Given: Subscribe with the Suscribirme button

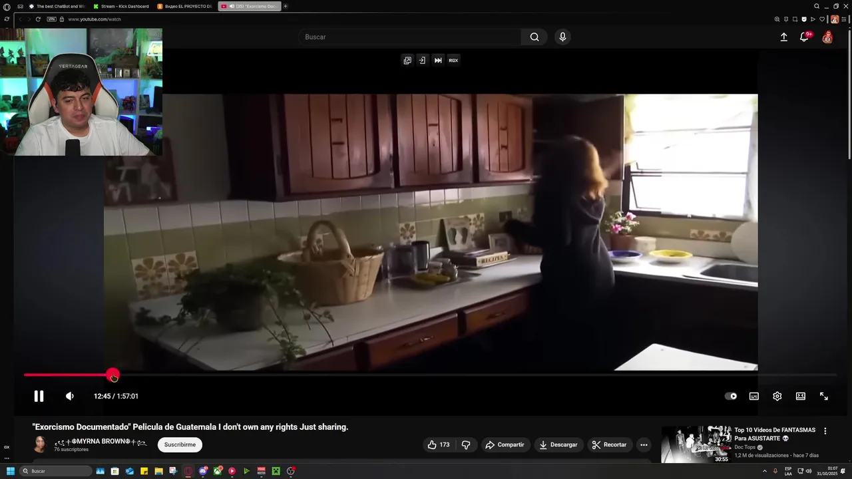Looking at the screenshot, I should [x=180, y=444].
